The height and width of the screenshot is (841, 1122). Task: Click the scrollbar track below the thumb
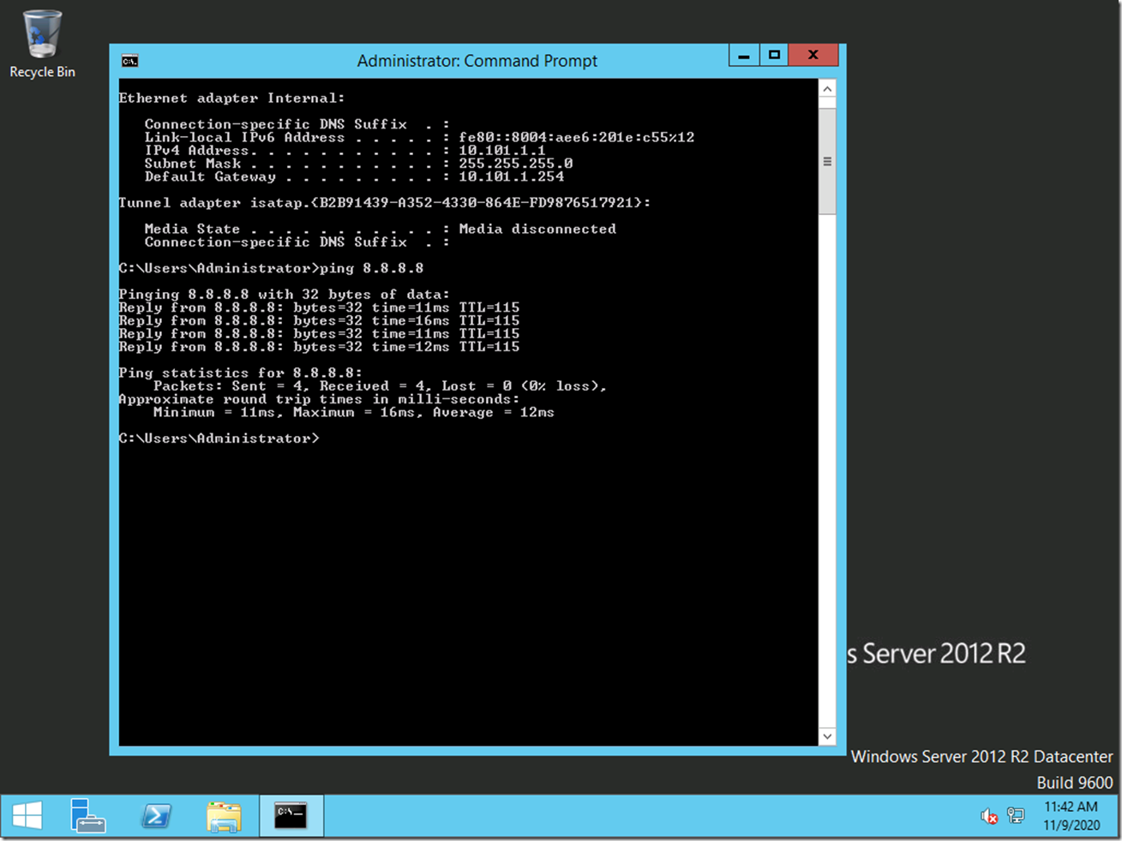tap(827, 471)
